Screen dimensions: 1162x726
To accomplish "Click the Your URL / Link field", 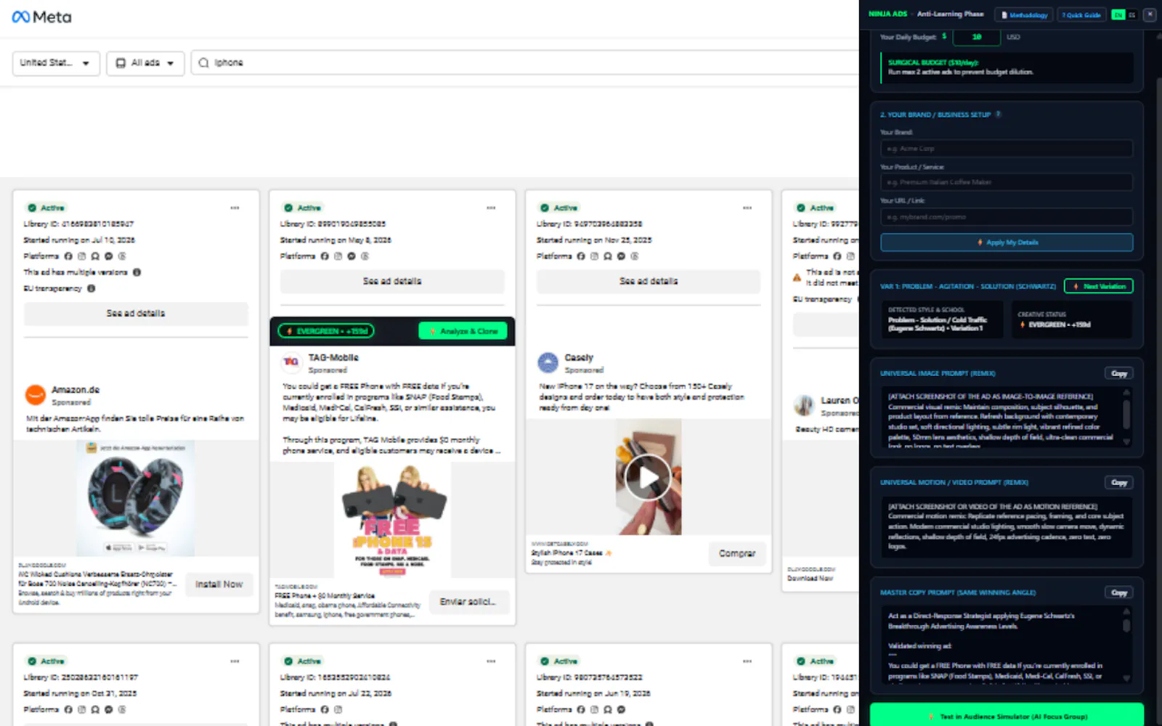I will tap(1007, 216).
